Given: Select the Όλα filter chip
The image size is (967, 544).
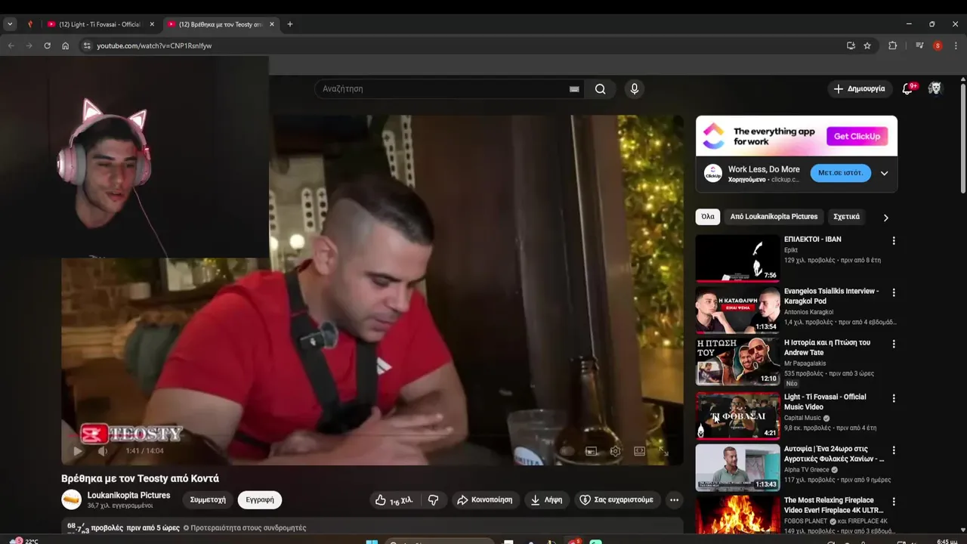Looking at the screenshot, I should [x=708, y=217].
